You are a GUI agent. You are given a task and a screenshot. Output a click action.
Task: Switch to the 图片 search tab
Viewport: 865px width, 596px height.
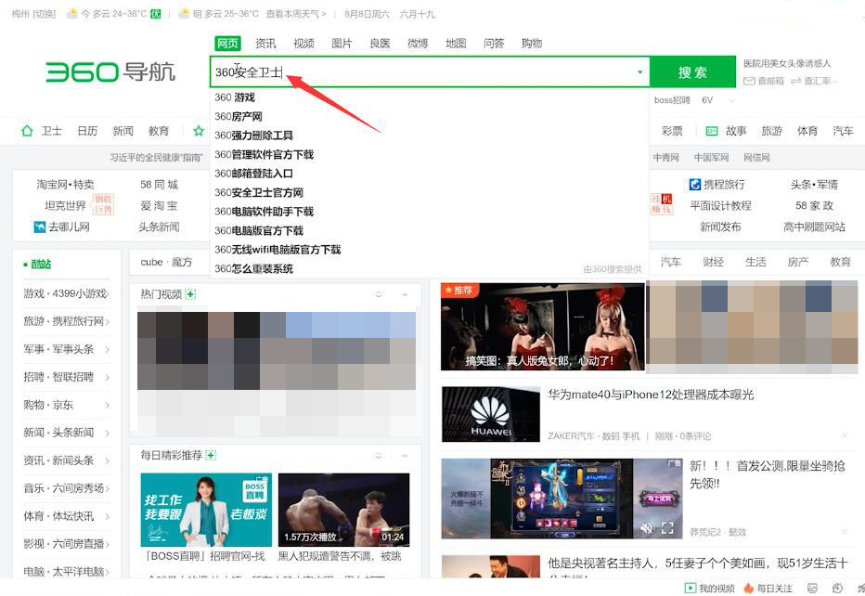(342, 43)
